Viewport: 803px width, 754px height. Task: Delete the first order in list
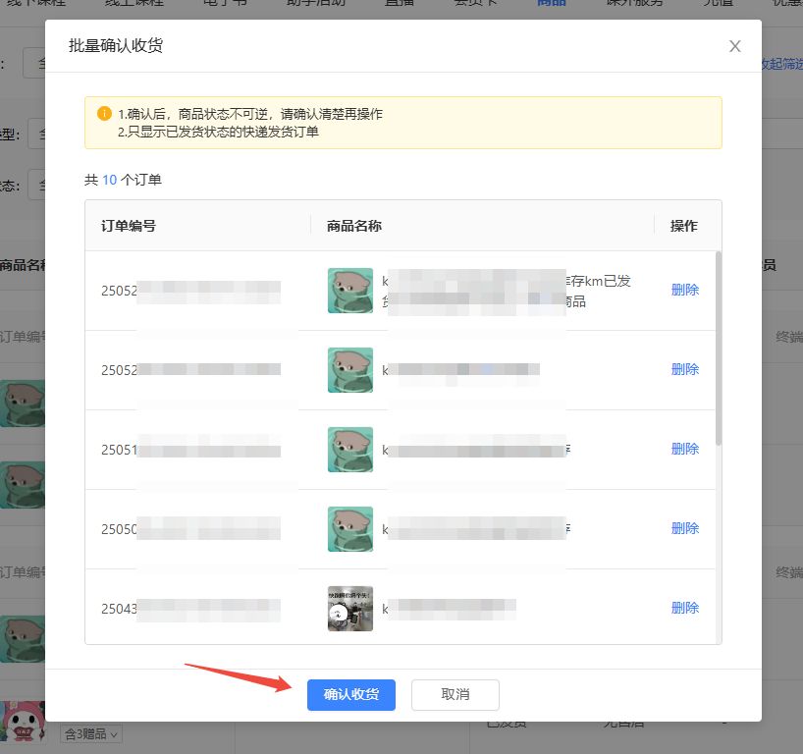[684, 291]
